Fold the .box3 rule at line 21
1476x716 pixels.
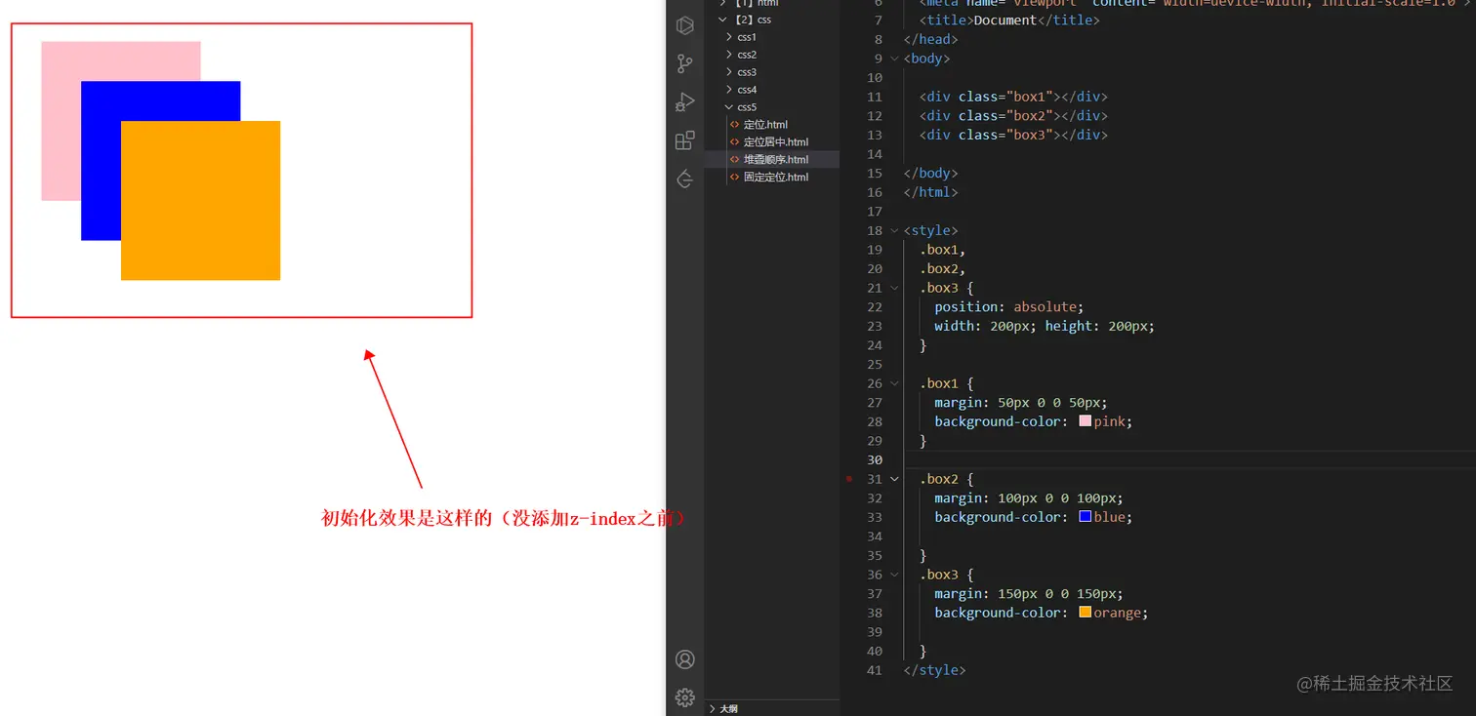pos(894,288)
